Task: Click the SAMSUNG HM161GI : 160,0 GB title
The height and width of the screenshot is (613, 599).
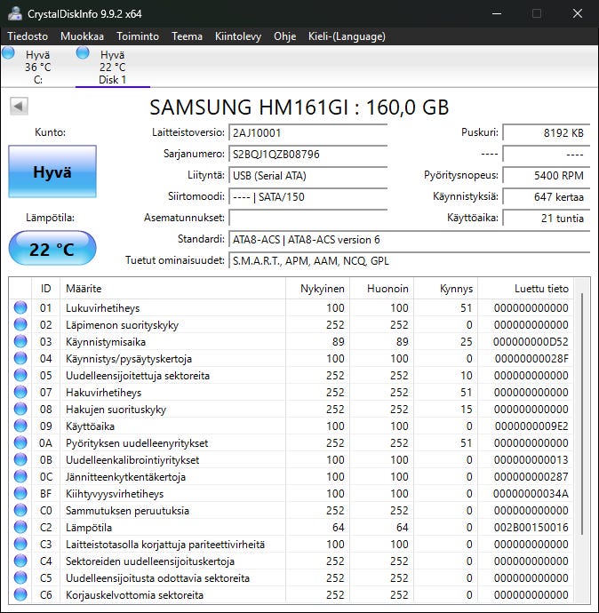Action: coord(299,107)
